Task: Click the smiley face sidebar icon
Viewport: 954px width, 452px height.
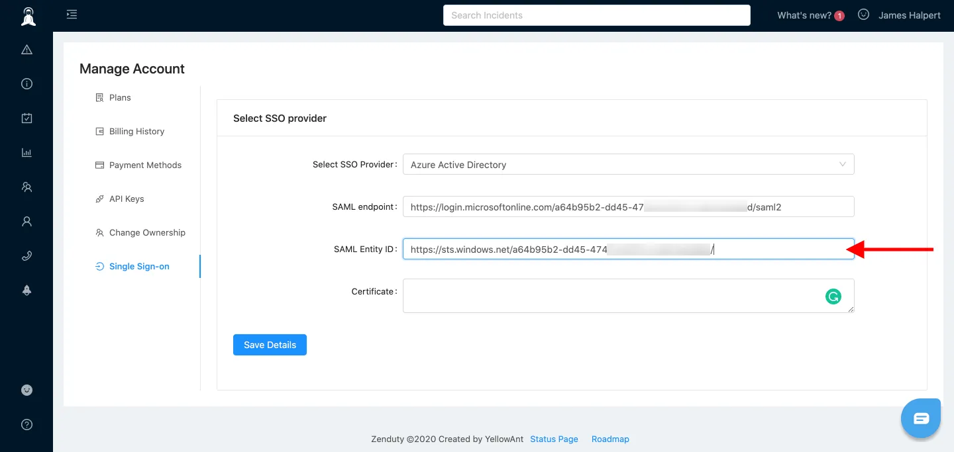Action: (26, 390)
